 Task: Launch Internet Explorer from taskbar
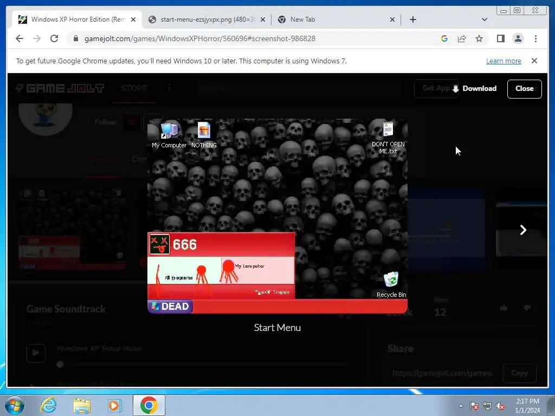(x=48, y=405)
